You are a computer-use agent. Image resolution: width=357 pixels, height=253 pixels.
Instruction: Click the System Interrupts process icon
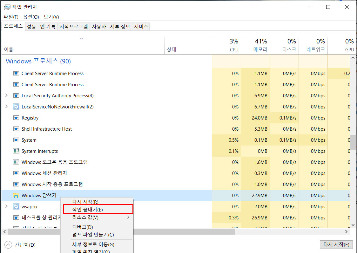click(x=16, y=151)
